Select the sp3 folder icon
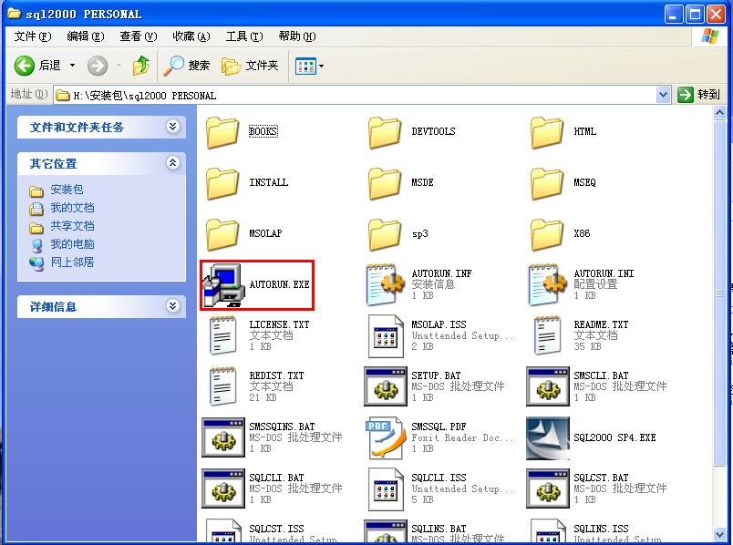The width and height of the screenshot is (733, 545). click(x=385, y=234)
